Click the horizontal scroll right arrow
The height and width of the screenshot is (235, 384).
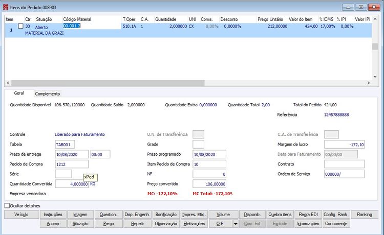[x=369, y=83]
